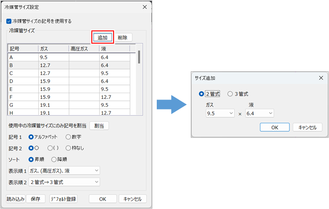
Task: Select the アルファベット radio option
Action: [x=31, y=136]
